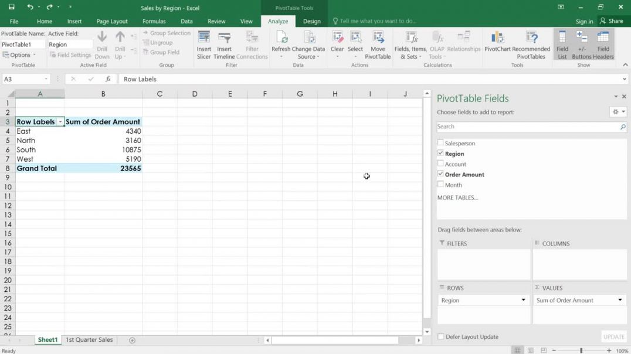Screen dimensions: 631x354
Task: Open PivotTable Fields tools gear menu
Action: (618, 112)
